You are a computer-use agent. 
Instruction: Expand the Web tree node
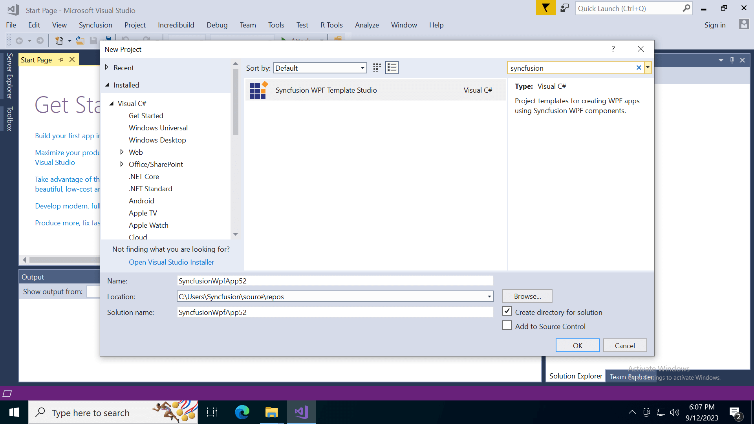(x=122, y=152)
